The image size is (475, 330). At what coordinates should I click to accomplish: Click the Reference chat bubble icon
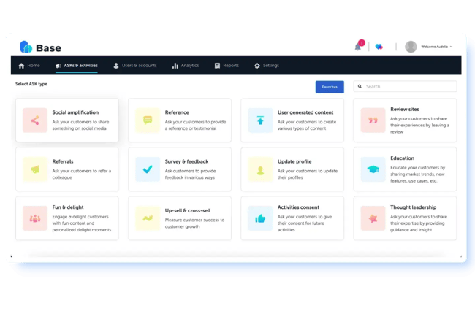[x=148, y=120]
